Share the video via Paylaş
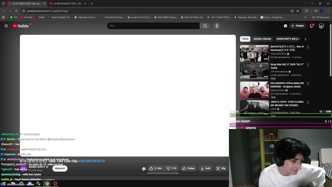 pos(188,168)
